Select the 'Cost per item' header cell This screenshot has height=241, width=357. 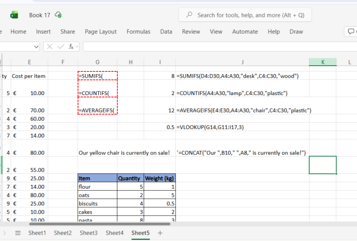(x=29, y=76)
